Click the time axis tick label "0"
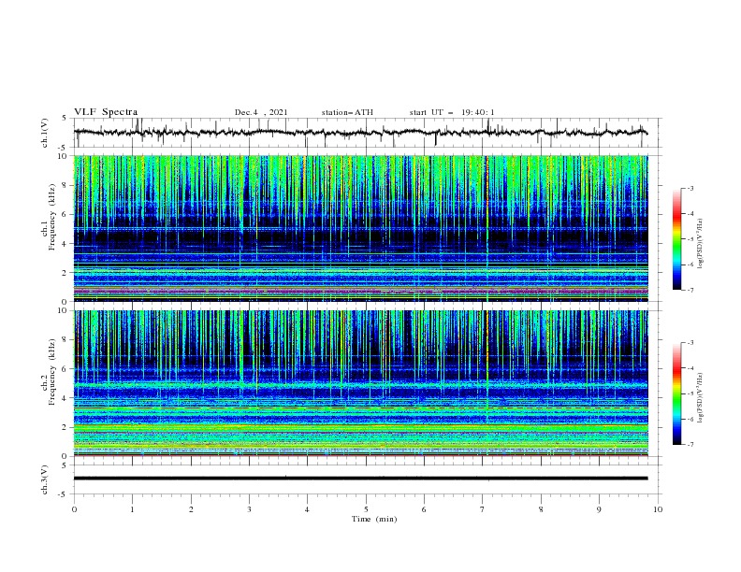The image size is (741, 572). point(74,509)
